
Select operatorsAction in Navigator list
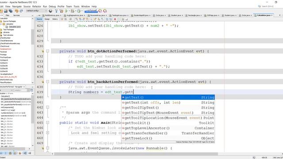click(x=14, y=116)
